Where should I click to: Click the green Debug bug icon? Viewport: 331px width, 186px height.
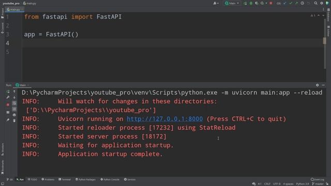(x=251, y=3)
